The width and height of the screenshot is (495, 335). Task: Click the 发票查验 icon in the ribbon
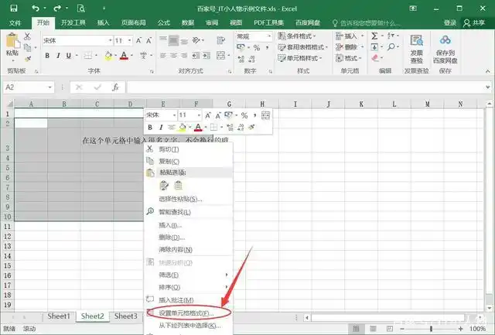pos(417,46)
